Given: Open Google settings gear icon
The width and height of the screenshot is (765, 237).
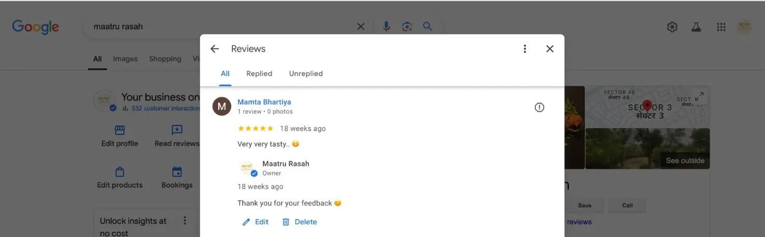Looking at the screenshot, I should coord(672,27).
